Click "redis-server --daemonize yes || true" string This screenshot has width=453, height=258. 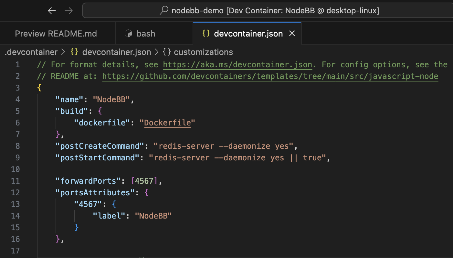pos(237,158)
